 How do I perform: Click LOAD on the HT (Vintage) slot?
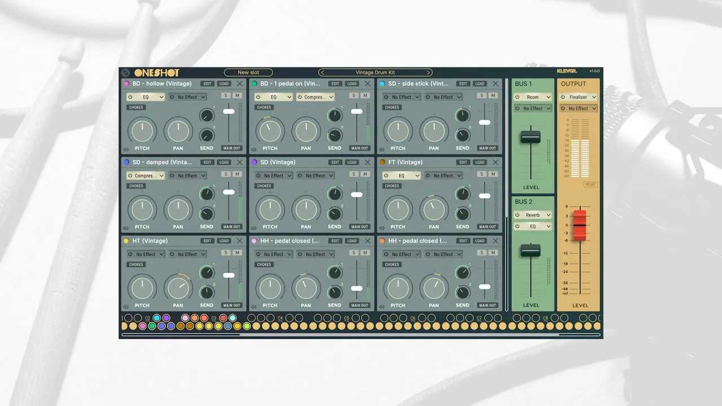point(224,241)
